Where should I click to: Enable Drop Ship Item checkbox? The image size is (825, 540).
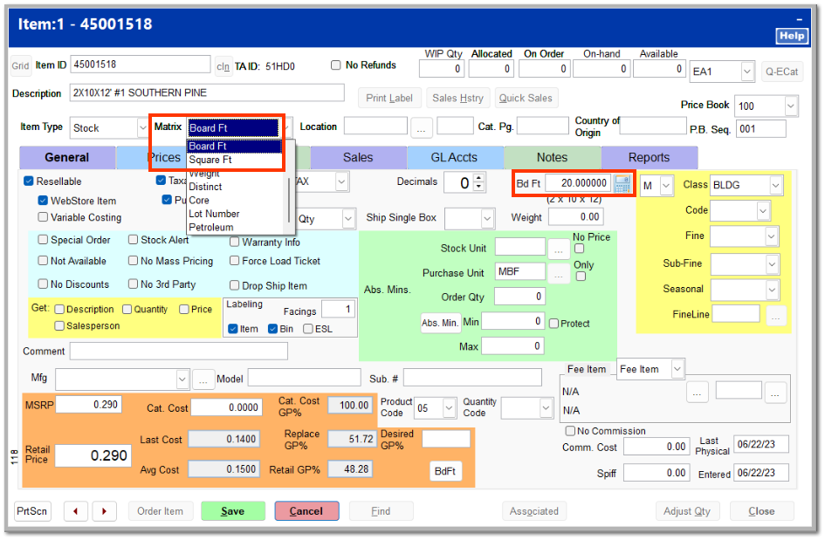(x=235, y=285)
